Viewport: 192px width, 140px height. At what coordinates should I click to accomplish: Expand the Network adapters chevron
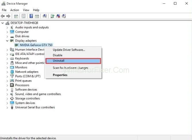coord(7,72)
